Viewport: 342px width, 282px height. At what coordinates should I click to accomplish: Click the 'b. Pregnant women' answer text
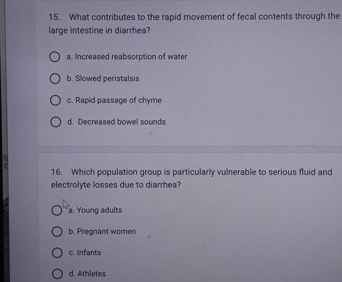[x=102, y=232]
